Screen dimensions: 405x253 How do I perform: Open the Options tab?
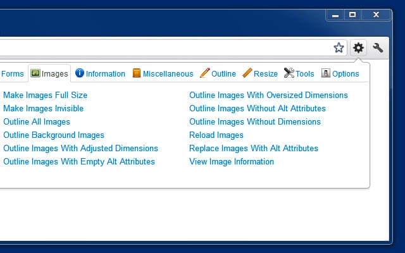(340, 74)
